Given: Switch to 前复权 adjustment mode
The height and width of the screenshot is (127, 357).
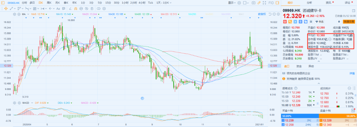Looking at the screenshot, I should point(262,14).
